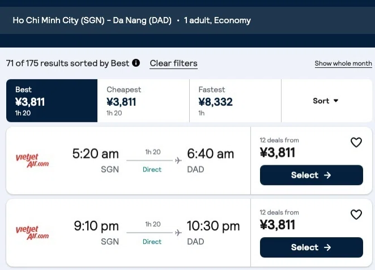Open the Ho Chi Minh City to Da Nang search summary
This screenshot has height=270, width=375.
point(131,20)
